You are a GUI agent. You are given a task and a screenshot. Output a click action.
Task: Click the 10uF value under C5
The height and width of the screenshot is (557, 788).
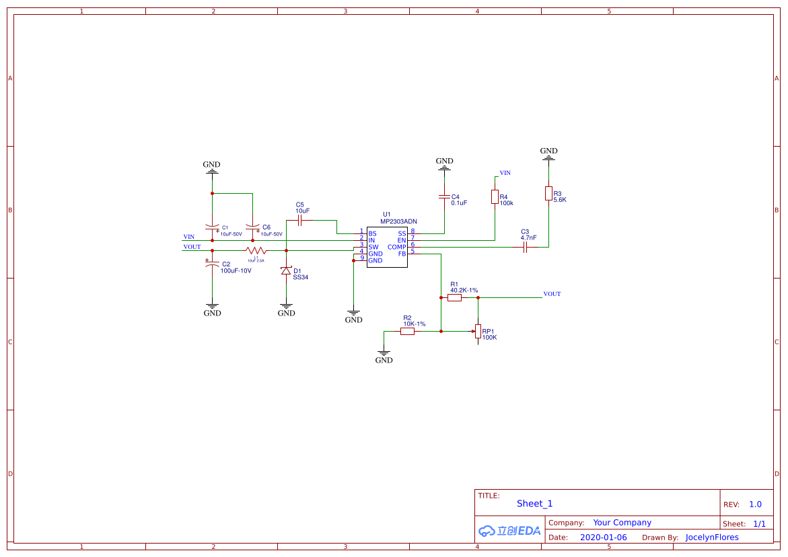(x=303, y=211)
